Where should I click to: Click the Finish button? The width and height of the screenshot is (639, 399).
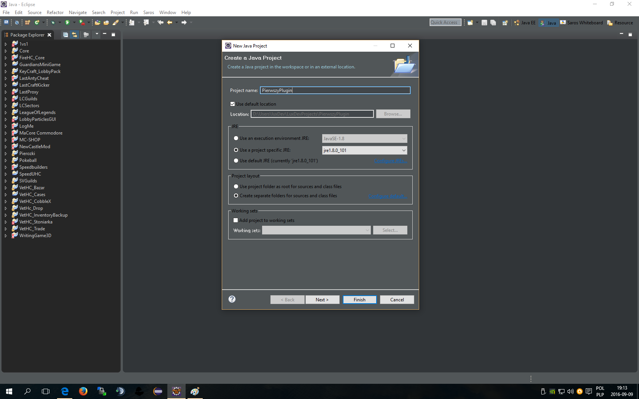pos(359,300)
